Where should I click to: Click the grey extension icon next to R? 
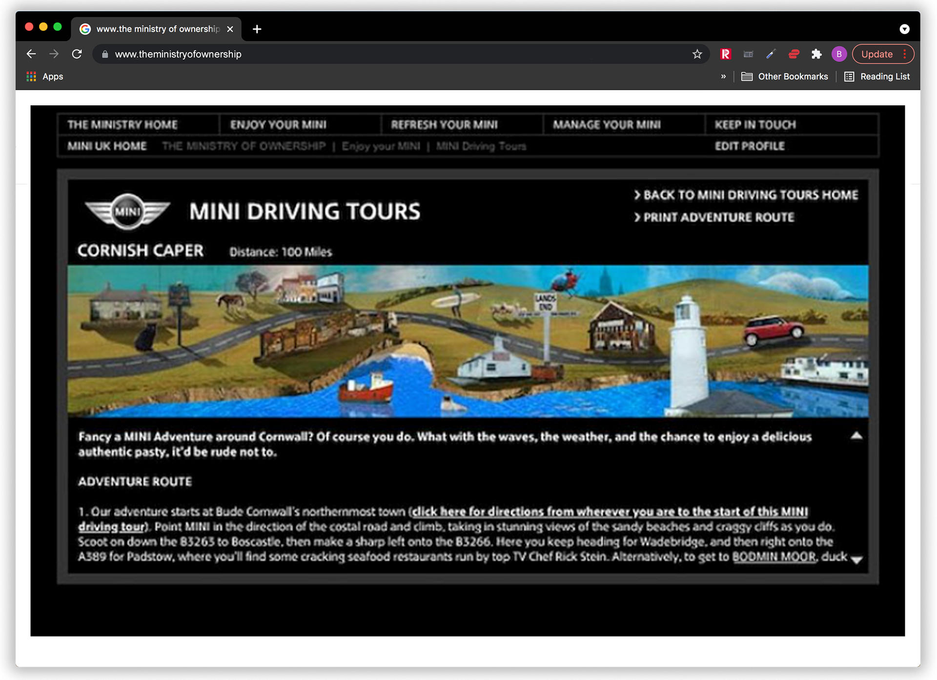748,54
